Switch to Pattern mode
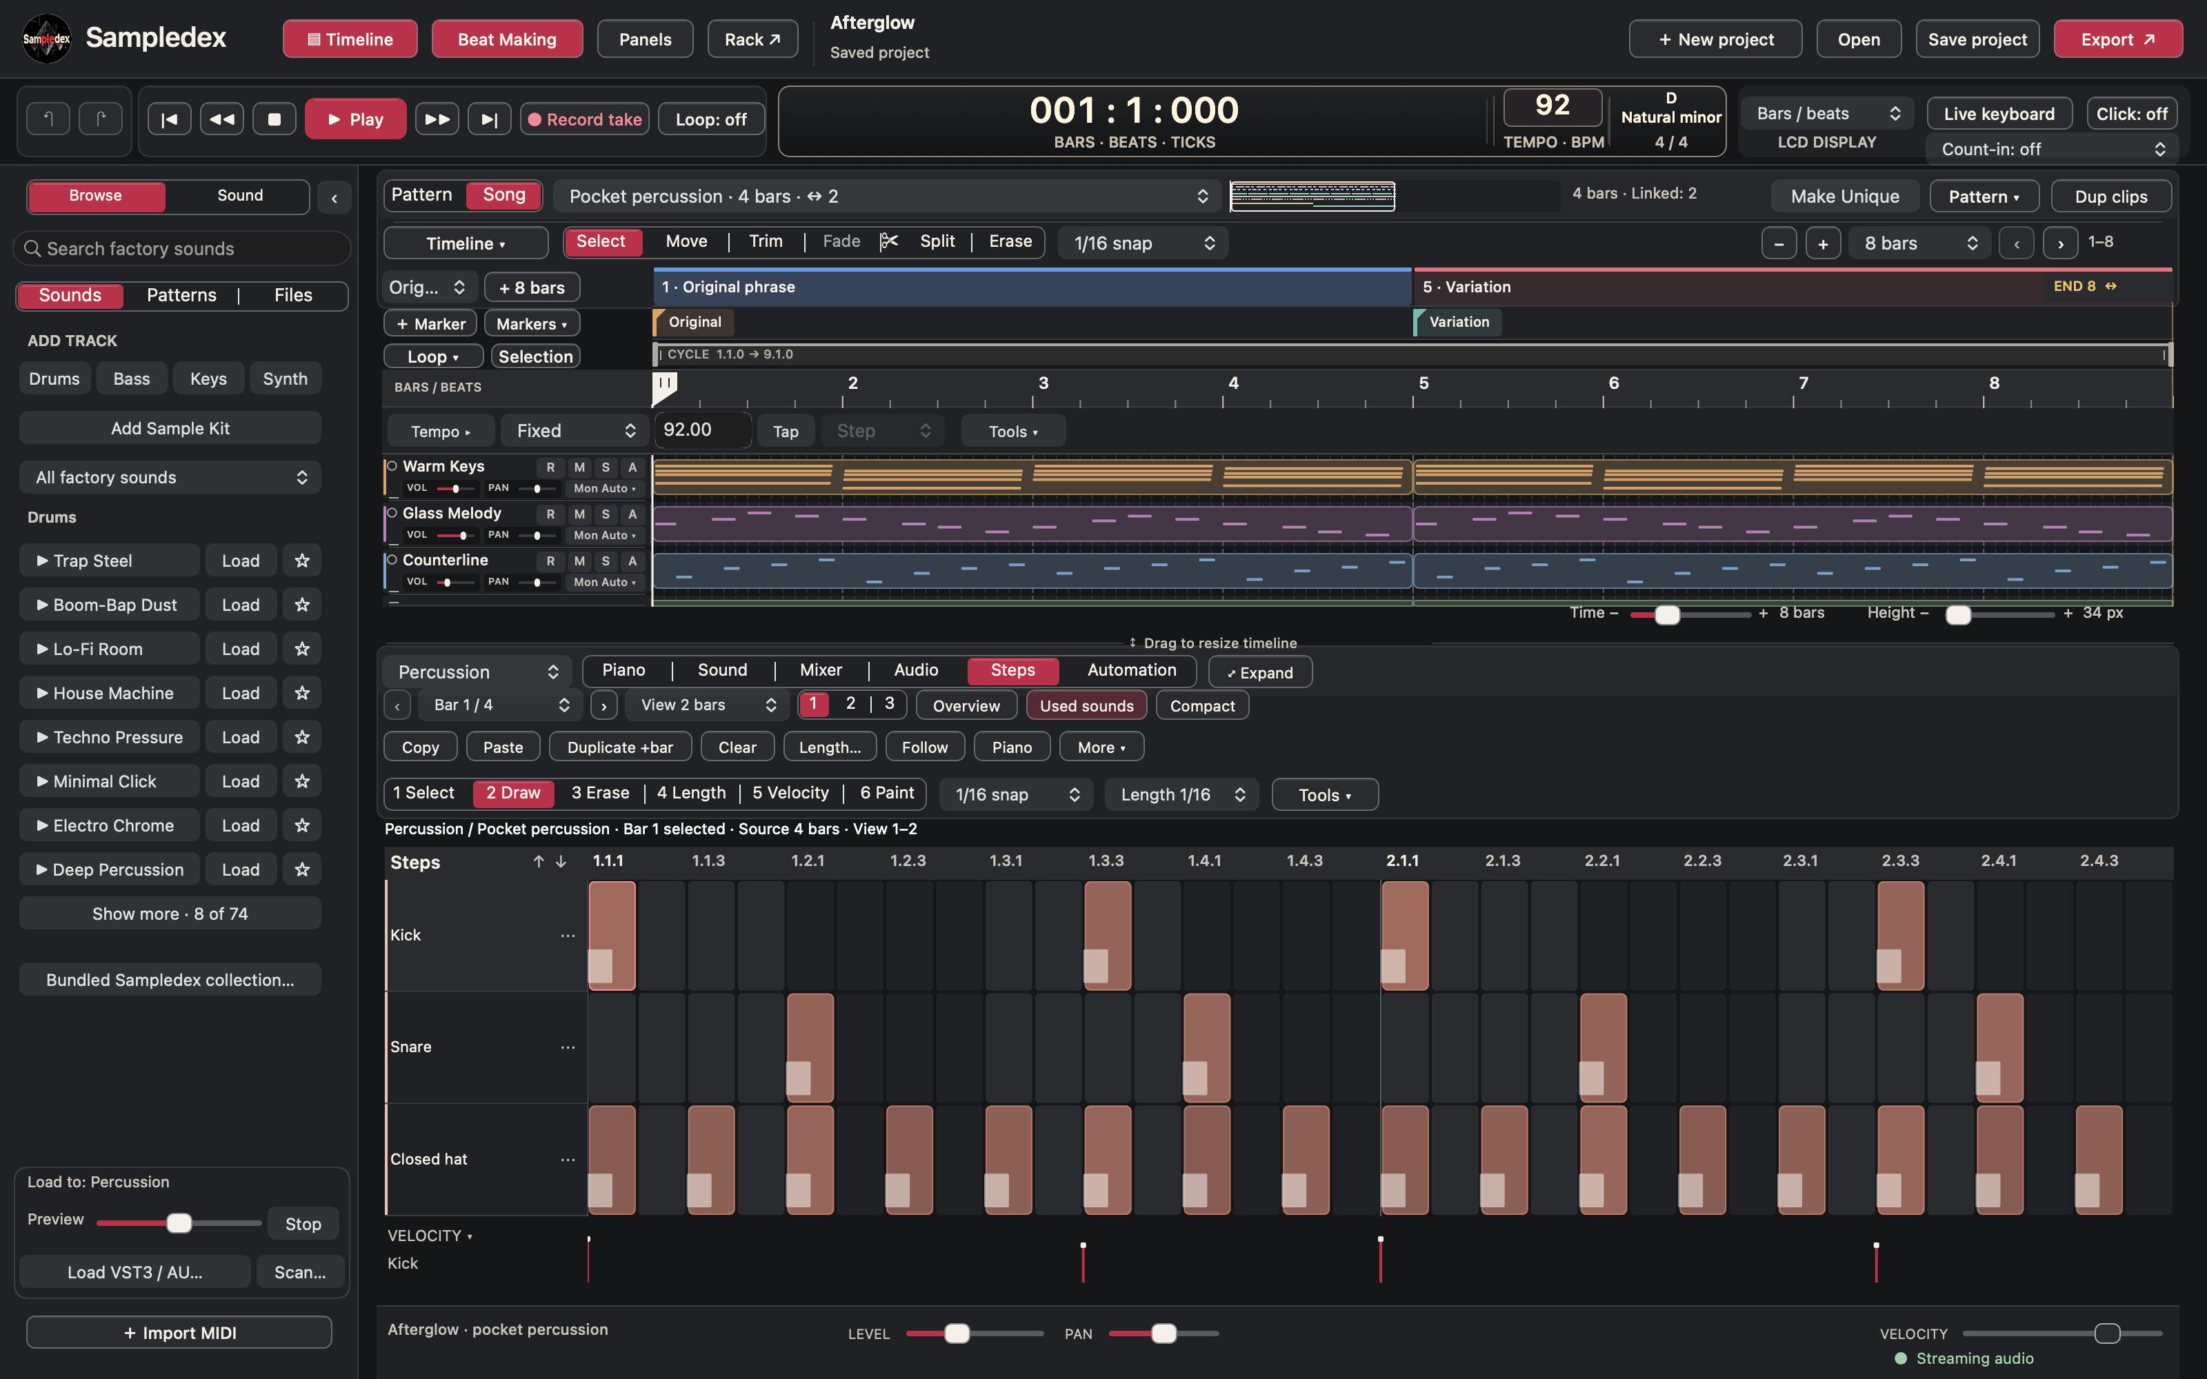 (421, 194)
